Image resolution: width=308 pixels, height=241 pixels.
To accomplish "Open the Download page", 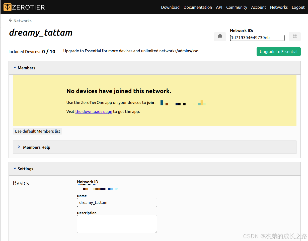I will click(x=170, y=7).
